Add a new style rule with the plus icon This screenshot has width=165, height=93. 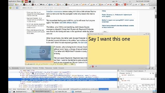pos(151,73)
